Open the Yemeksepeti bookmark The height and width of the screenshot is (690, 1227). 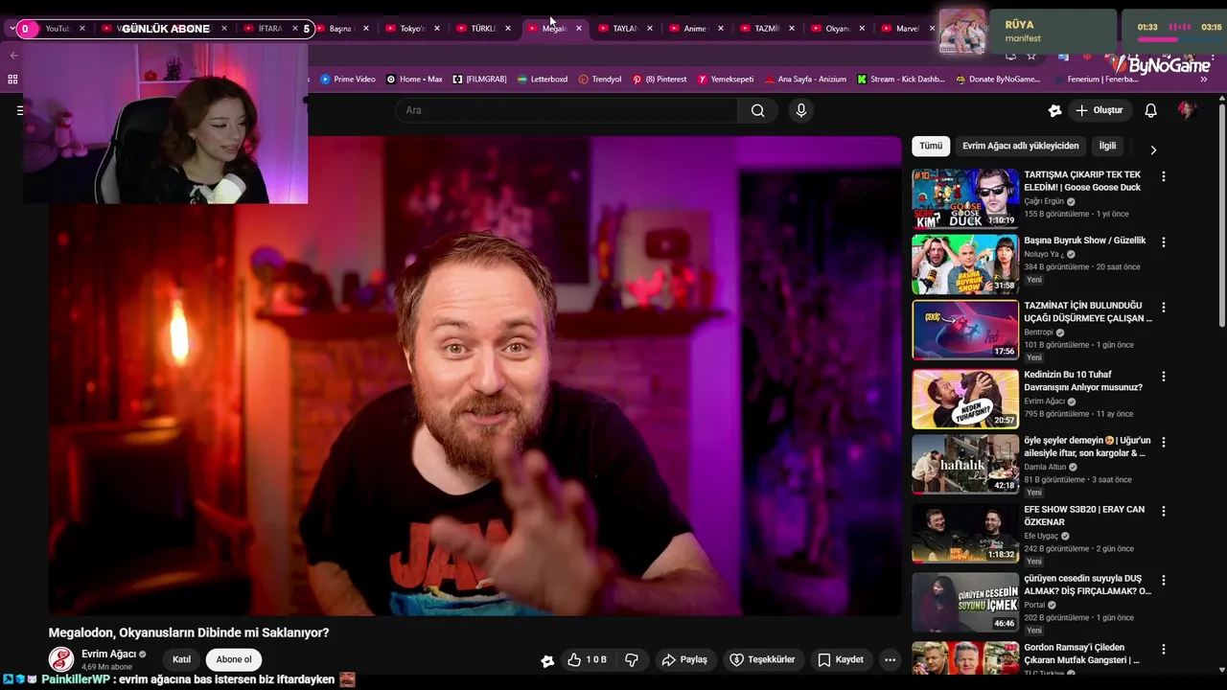pyautogui.click(x=726, y=80)
